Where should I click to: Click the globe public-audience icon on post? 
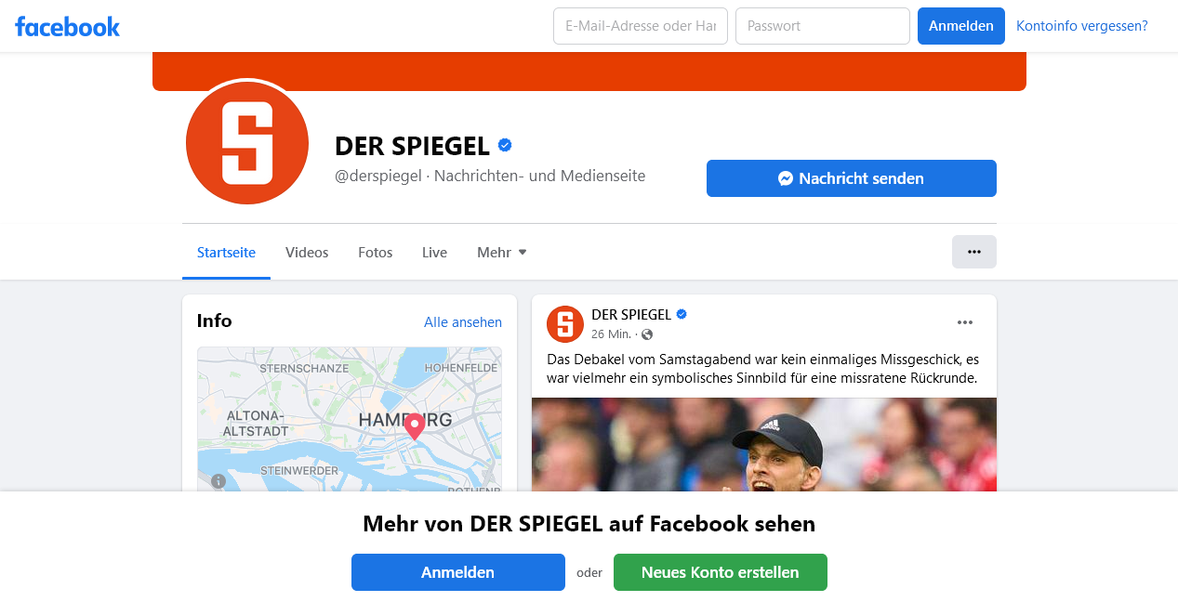coord(647,334)
